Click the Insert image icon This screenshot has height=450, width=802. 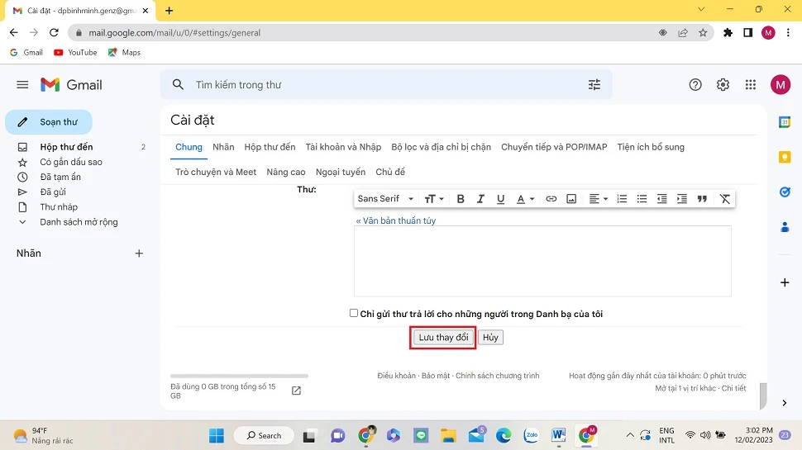571,199
